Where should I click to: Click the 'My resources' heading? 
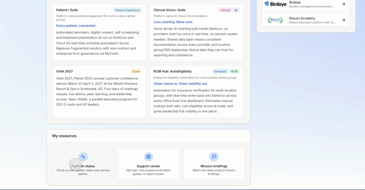(x=64, y=136)
